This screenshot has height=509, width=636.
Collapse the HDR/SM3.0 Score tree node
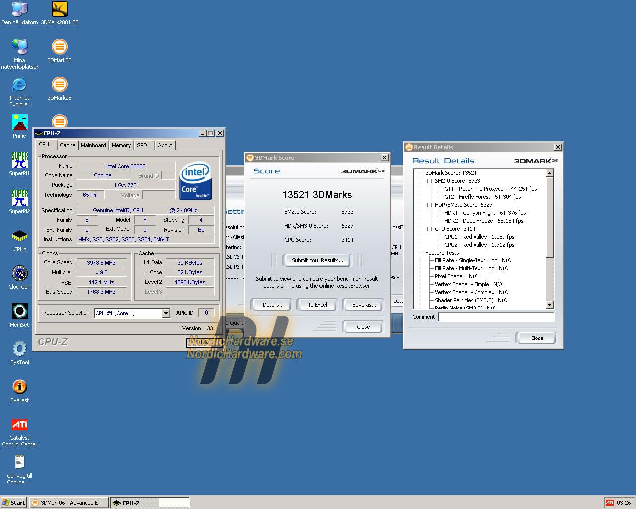click(x=430, y=205)
